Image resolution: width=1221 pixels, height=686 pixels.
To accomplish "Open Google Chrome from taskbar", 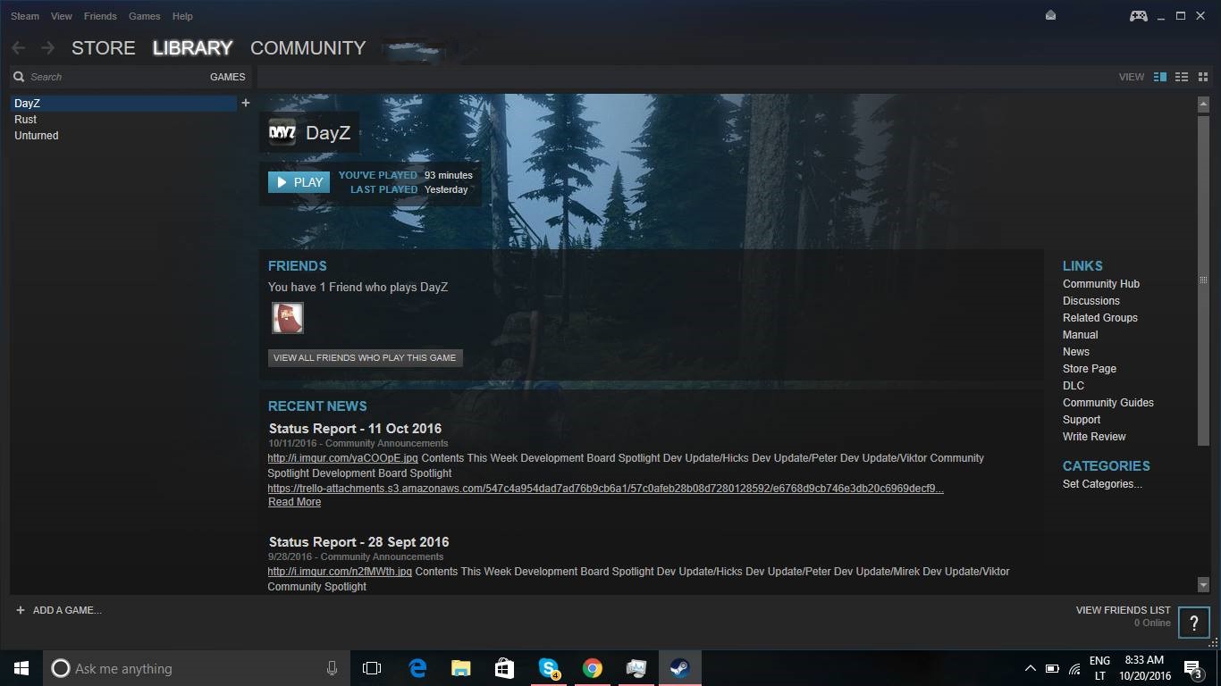I will tap(593, 668).
